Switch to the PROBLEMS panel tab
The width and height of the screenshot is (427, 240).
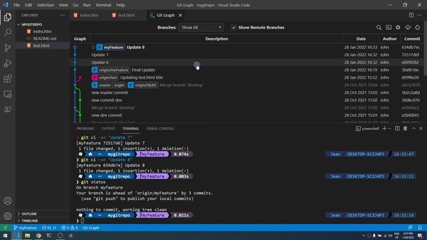[x=85, y=129]
